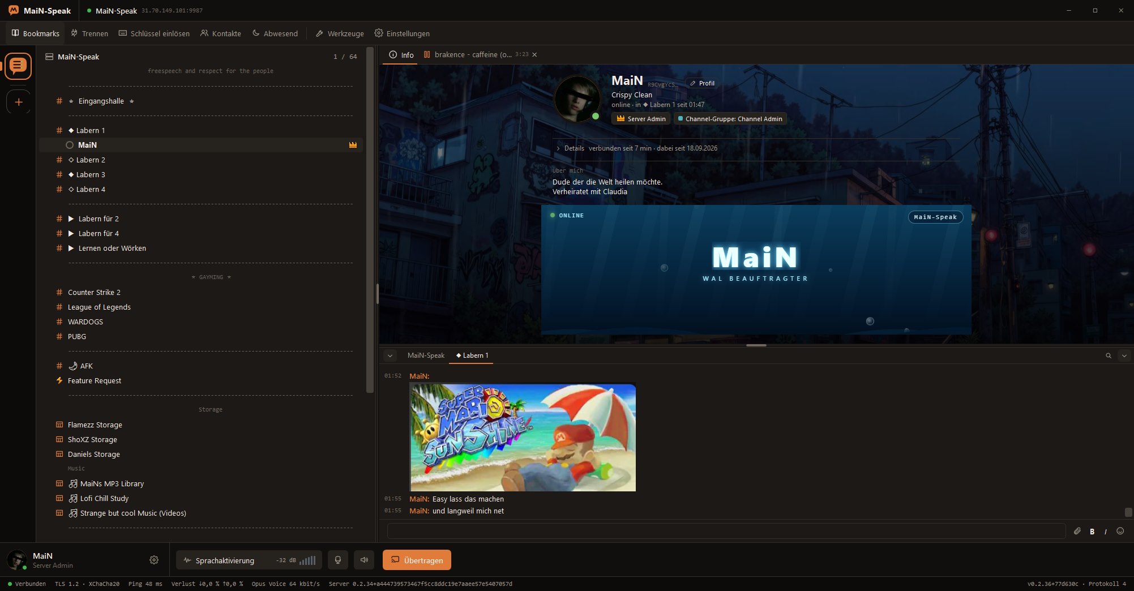Open chat search

(1109, 356)
